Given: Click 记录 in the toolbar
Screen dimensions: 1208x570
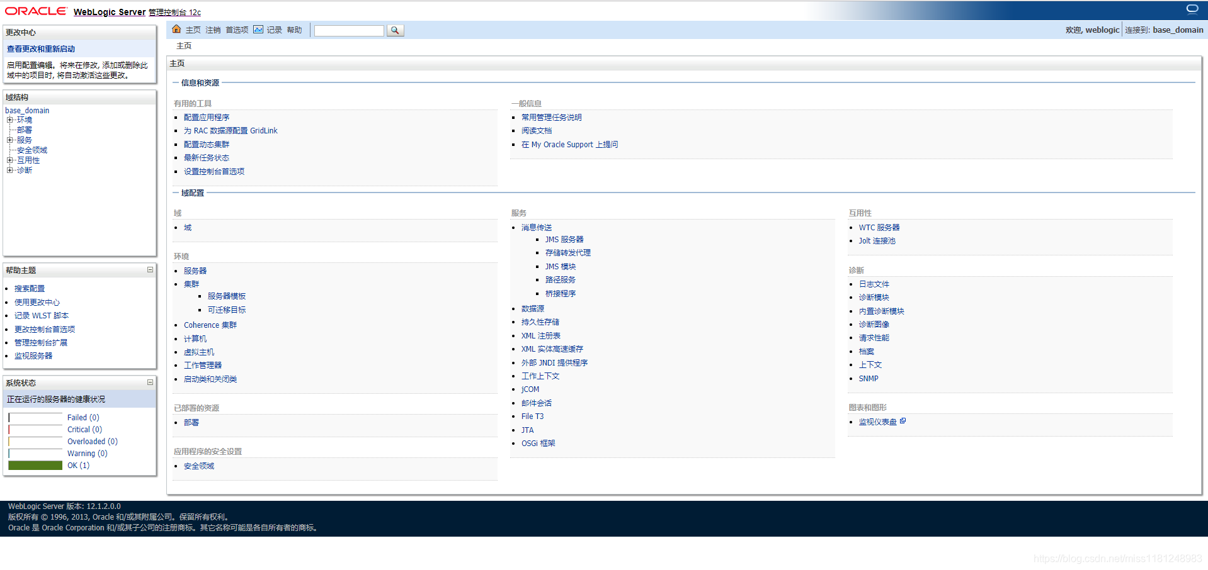Looking at the screenshot, I should point(274,30).
